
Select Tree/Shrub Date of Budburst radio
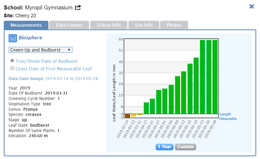[12, 61]
